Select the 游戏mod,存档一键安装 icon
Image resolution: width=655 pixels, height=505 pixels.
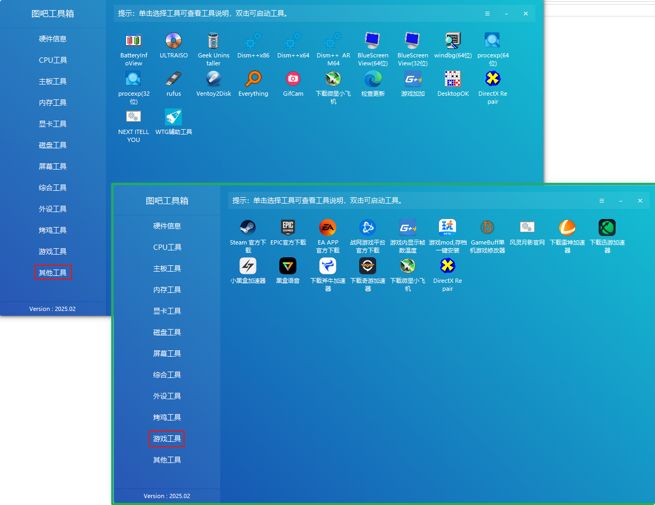tap(447, 228)
